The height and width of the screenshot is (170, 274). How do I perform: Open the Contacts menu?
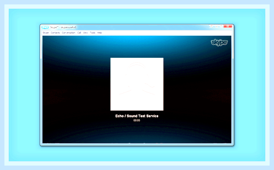pyautogui.click(x=55, y=33)
